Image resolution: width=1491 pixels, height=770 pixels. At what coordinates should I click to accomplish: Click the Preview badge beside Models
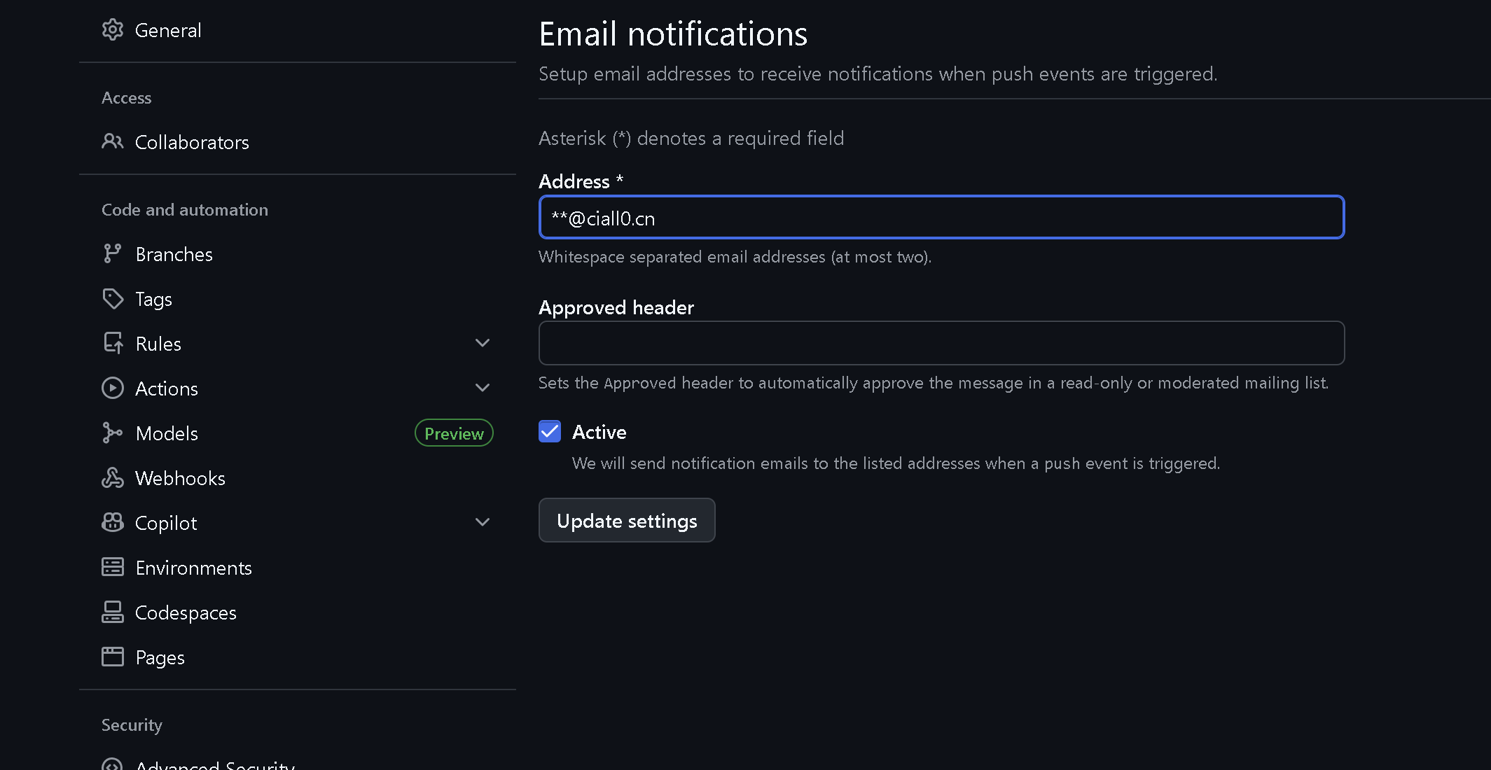coord(454,433)
